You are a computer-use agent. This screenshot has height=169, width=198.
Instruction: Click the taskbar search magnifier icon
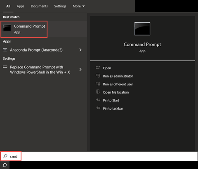[5, 165]
